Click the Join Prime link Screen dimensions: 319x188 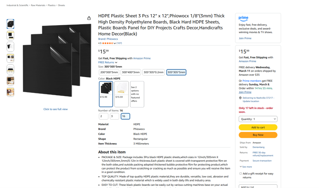click(245, 38)
